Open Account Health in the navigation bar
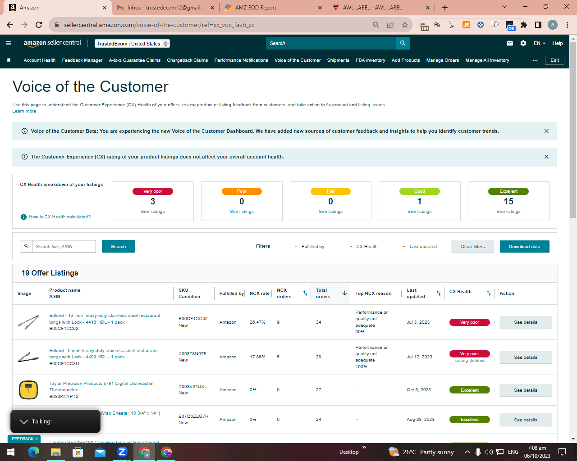This screenshot has height=461, width=577. (x=40, y=60)
